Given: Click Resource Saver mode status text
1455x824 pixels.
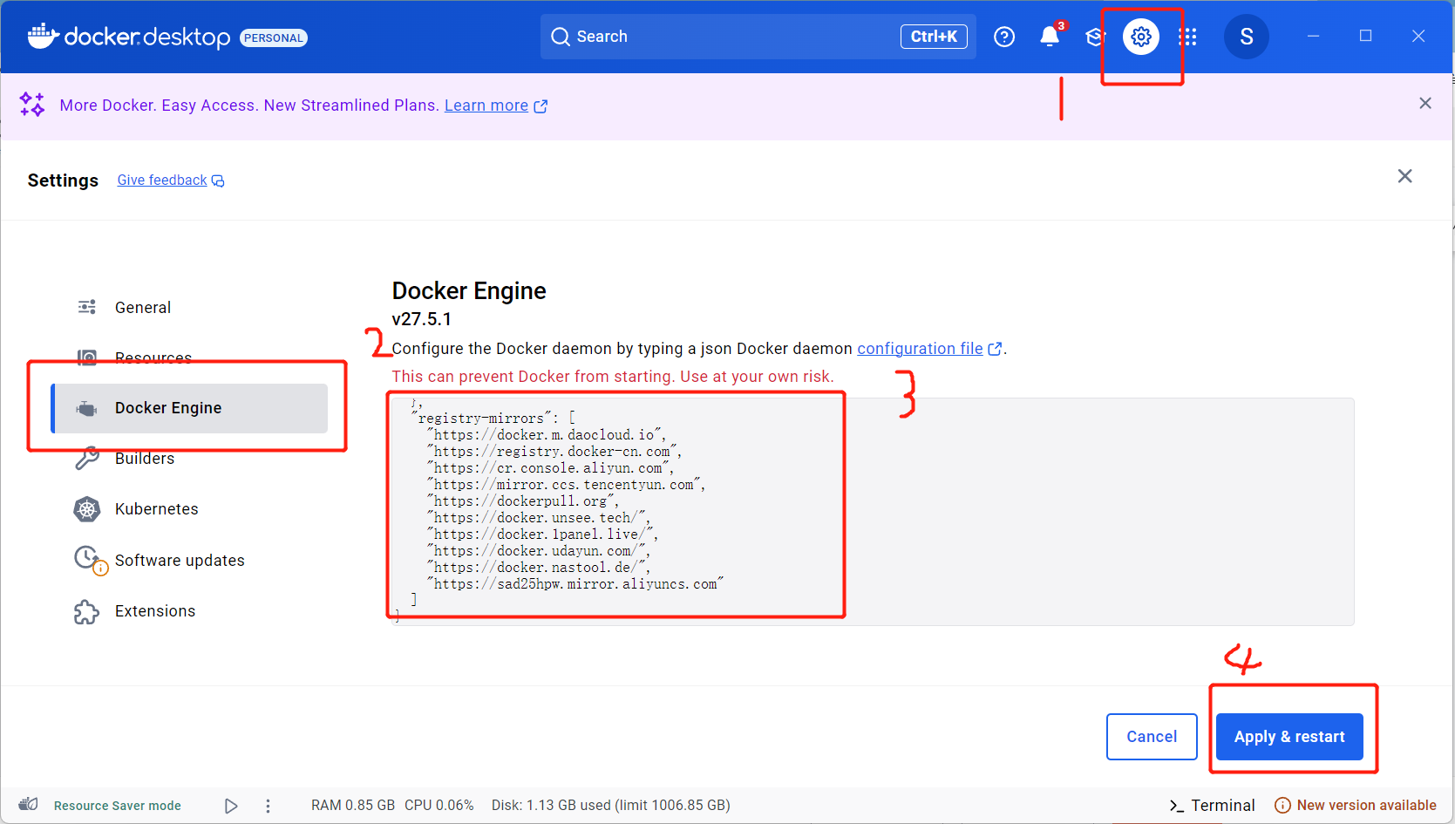Looking at the screenshot, I should click(118, 806).
